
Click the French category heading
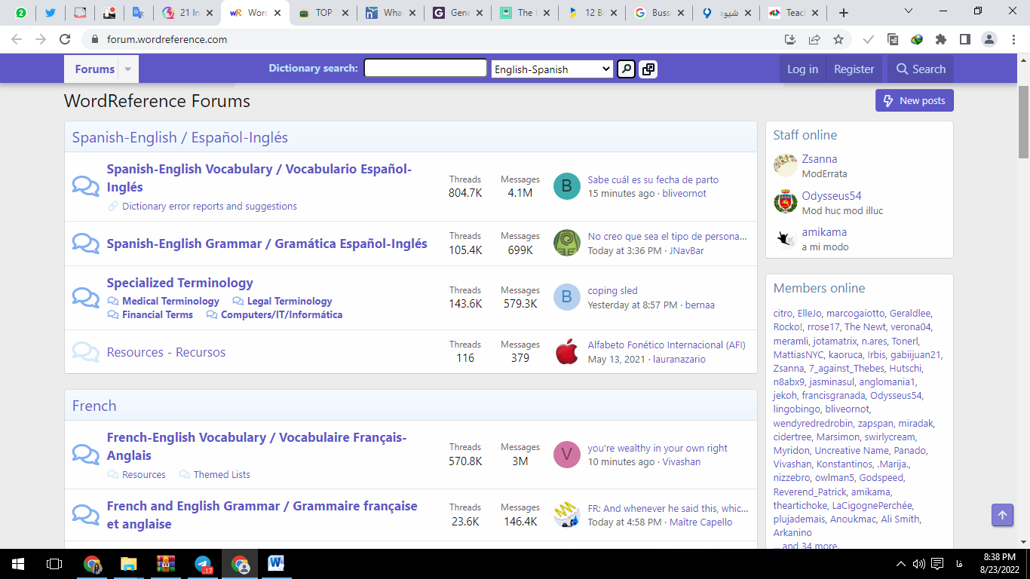(94, 406)
